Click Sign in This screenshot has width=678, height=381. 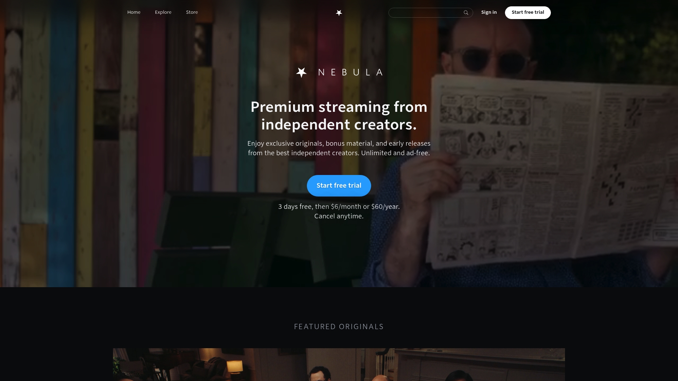489,12
